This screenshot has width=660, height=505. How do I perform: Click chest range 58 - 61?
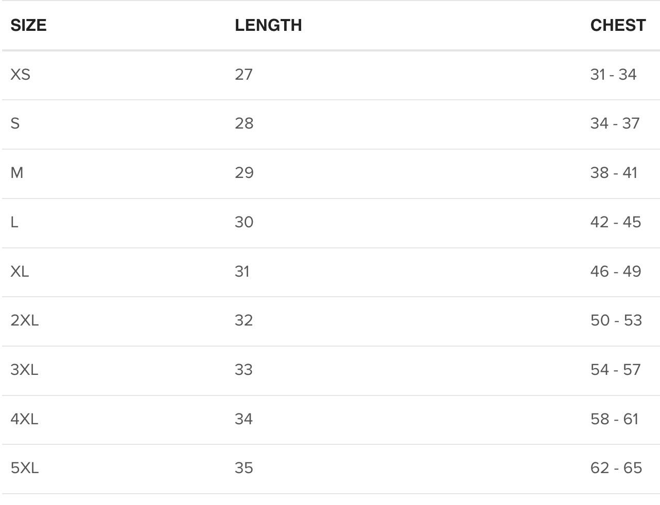coord(614,419)
